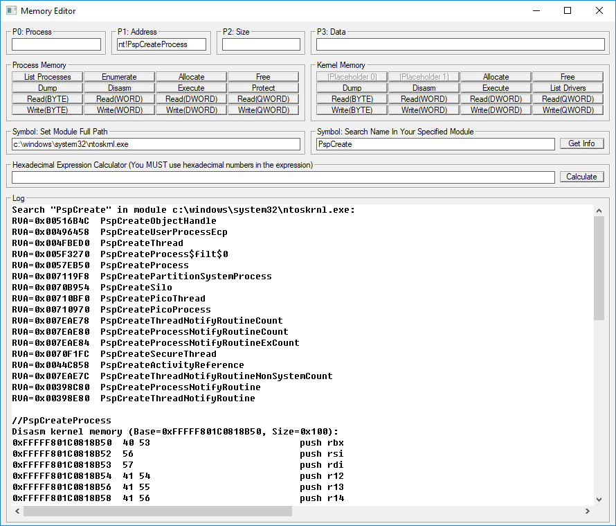Click the List Drivers button
Image resolution: width=616 pixels, height=526 pixels.
tap(568, 88)
